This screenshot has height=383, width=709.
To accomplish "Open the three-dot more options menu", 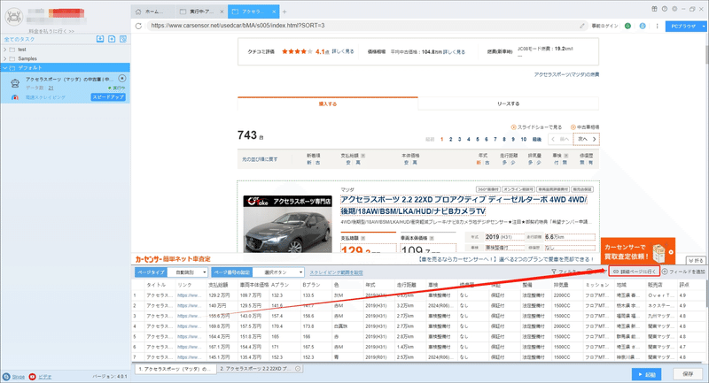I will click(657, 27).
